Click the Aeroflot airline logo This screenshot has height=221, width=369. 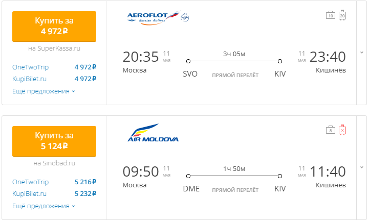tap(154, 18)
